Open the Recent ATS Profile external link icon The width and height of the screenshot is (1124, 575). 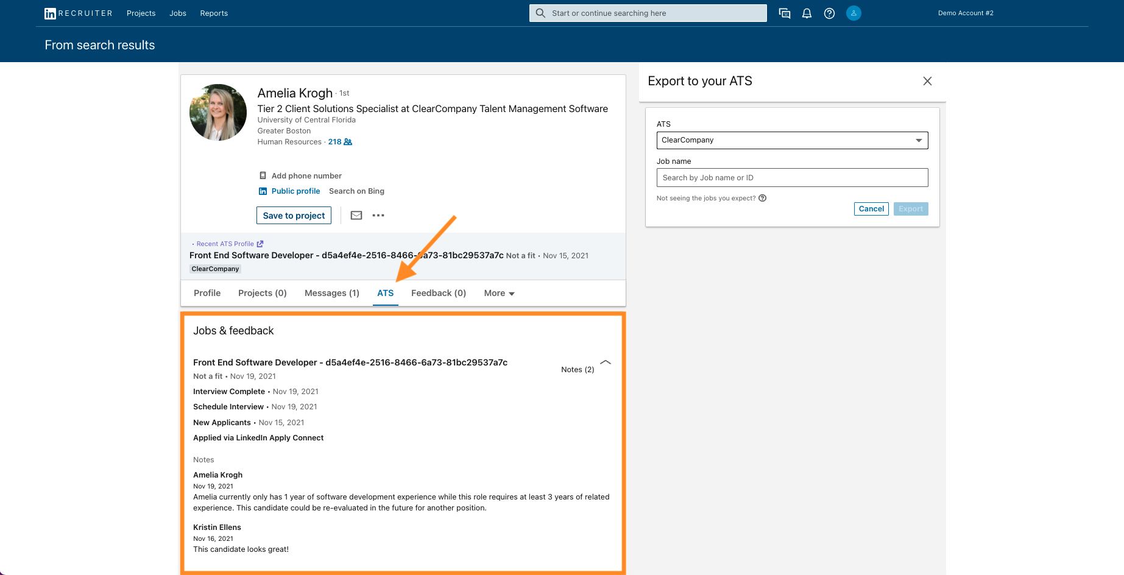260,244
